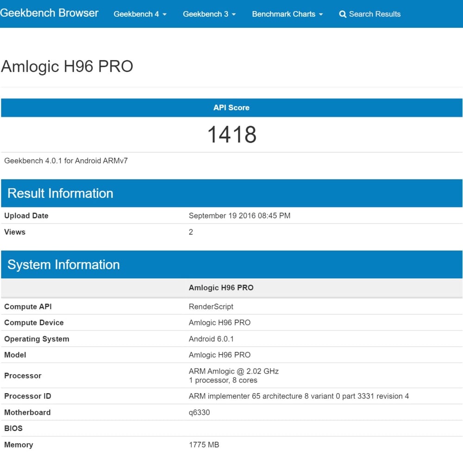
Task: Click 'Geekbench 4.0.1 for Android ARMv7' text
Action: tap(66, 161)
